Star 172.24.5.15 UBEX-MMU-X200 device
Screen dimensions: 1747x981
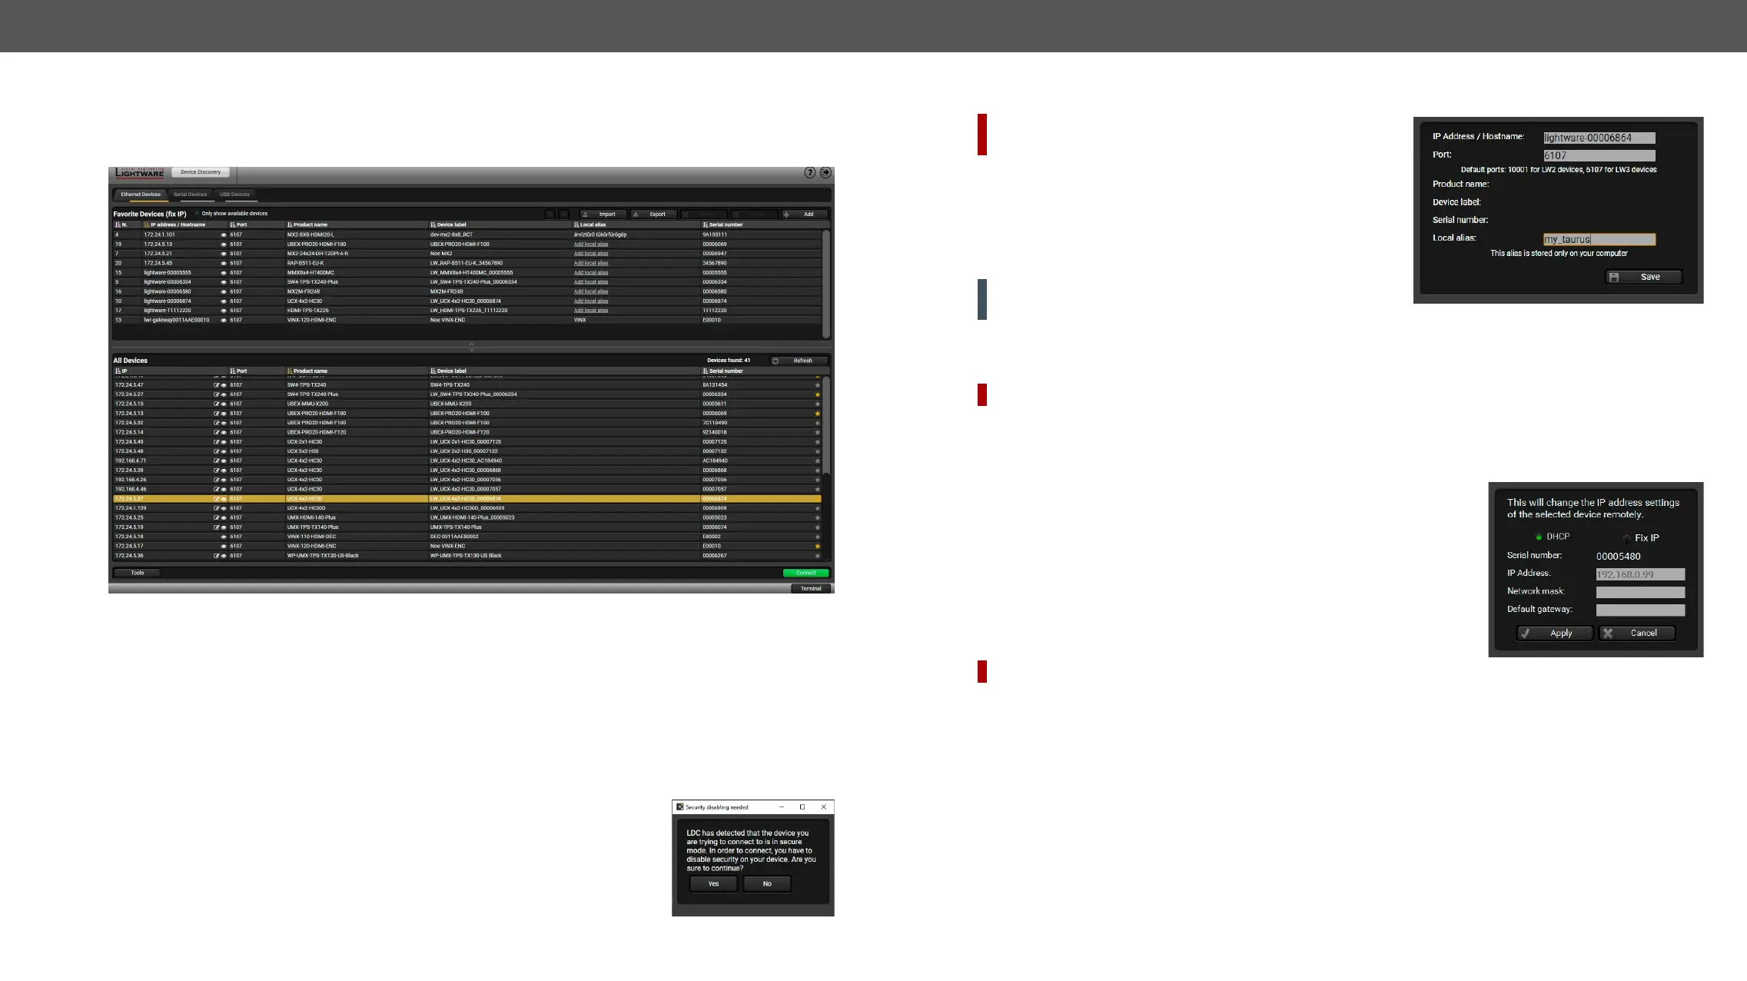tap(817, 404)
